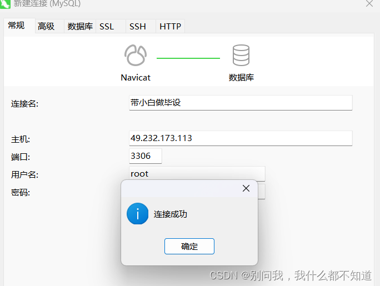Close the 连接成功 message dialog

tap(246, 188)
